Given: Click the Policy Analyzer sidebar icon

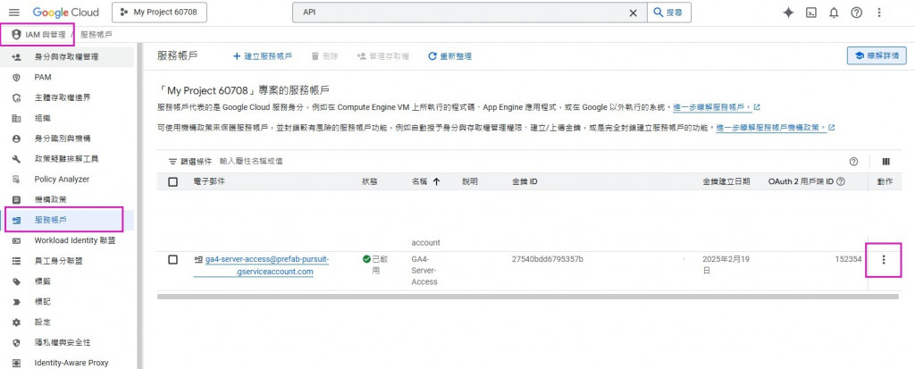Looking at the screenshot, I should (16, 180).
